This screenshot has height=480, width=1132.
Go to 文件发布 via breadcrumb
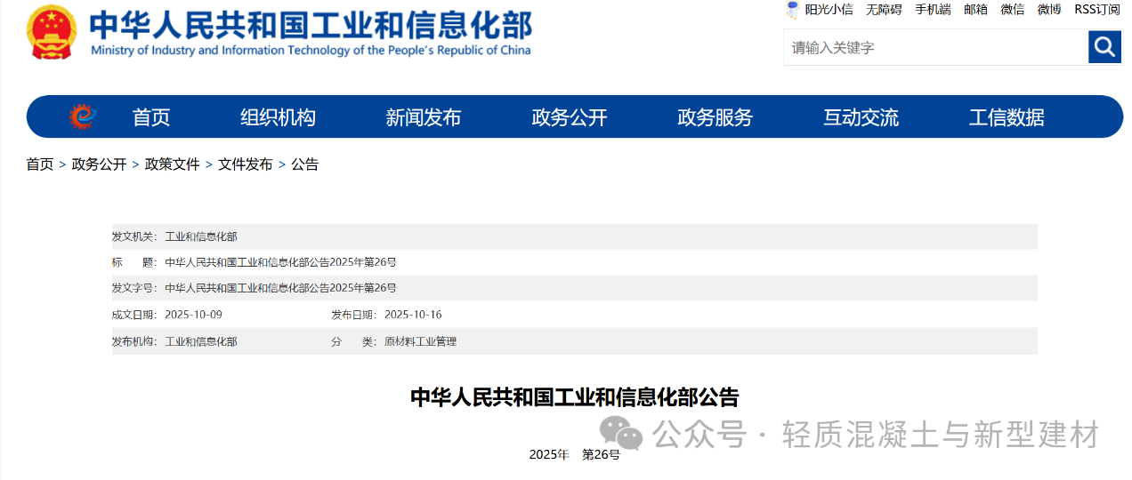[246, 164]
